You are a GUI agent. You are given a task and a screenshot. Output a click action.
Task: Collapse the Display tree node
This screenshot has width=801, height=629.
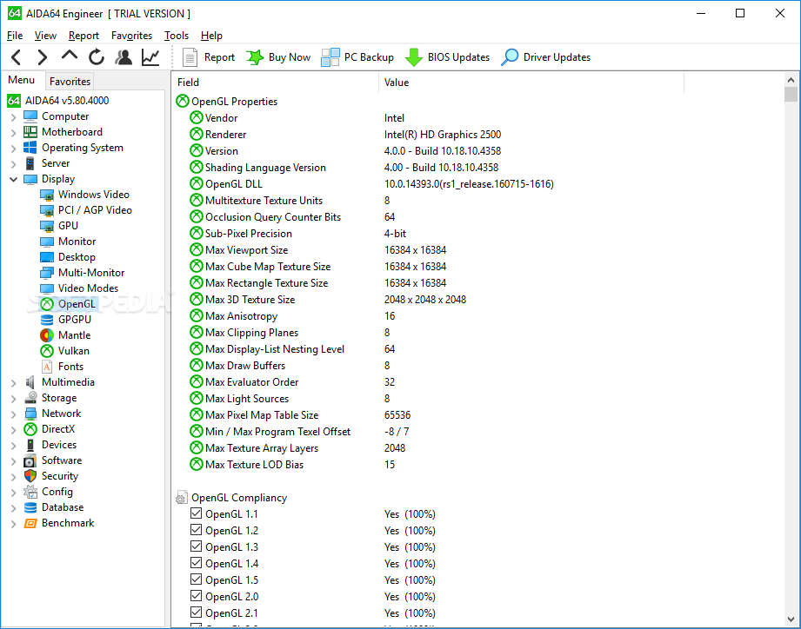(x=14, y=180)
